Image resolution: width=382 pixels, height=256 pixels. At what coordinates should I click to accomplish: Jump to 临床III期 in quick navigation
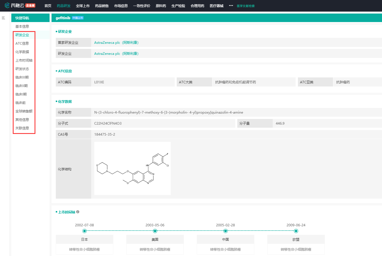click(x=22, y=77)
